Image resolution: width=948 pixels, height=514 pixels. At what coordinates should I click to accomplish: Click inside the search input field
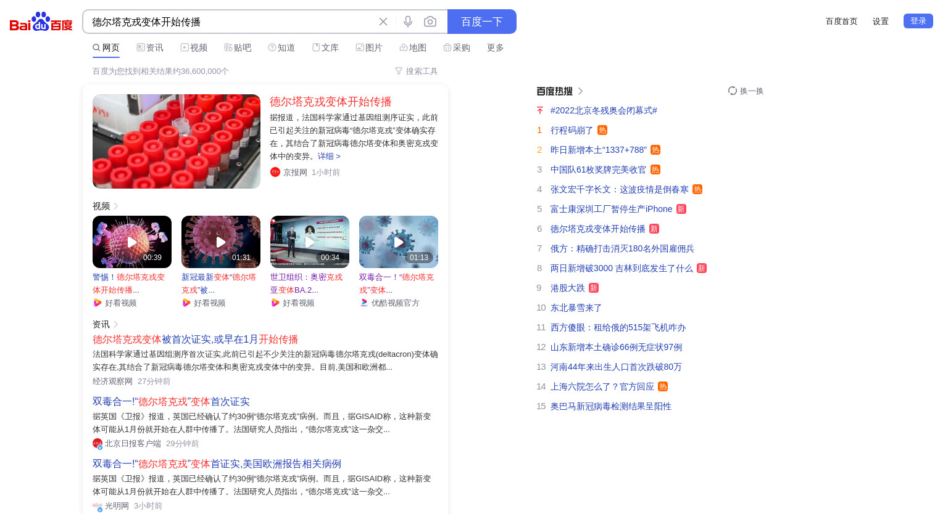(x=228, y=22)
